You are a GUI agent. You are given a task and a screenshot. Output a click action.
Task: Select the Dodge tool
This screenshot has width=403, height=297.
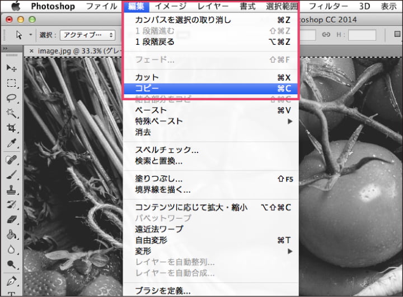11,264
